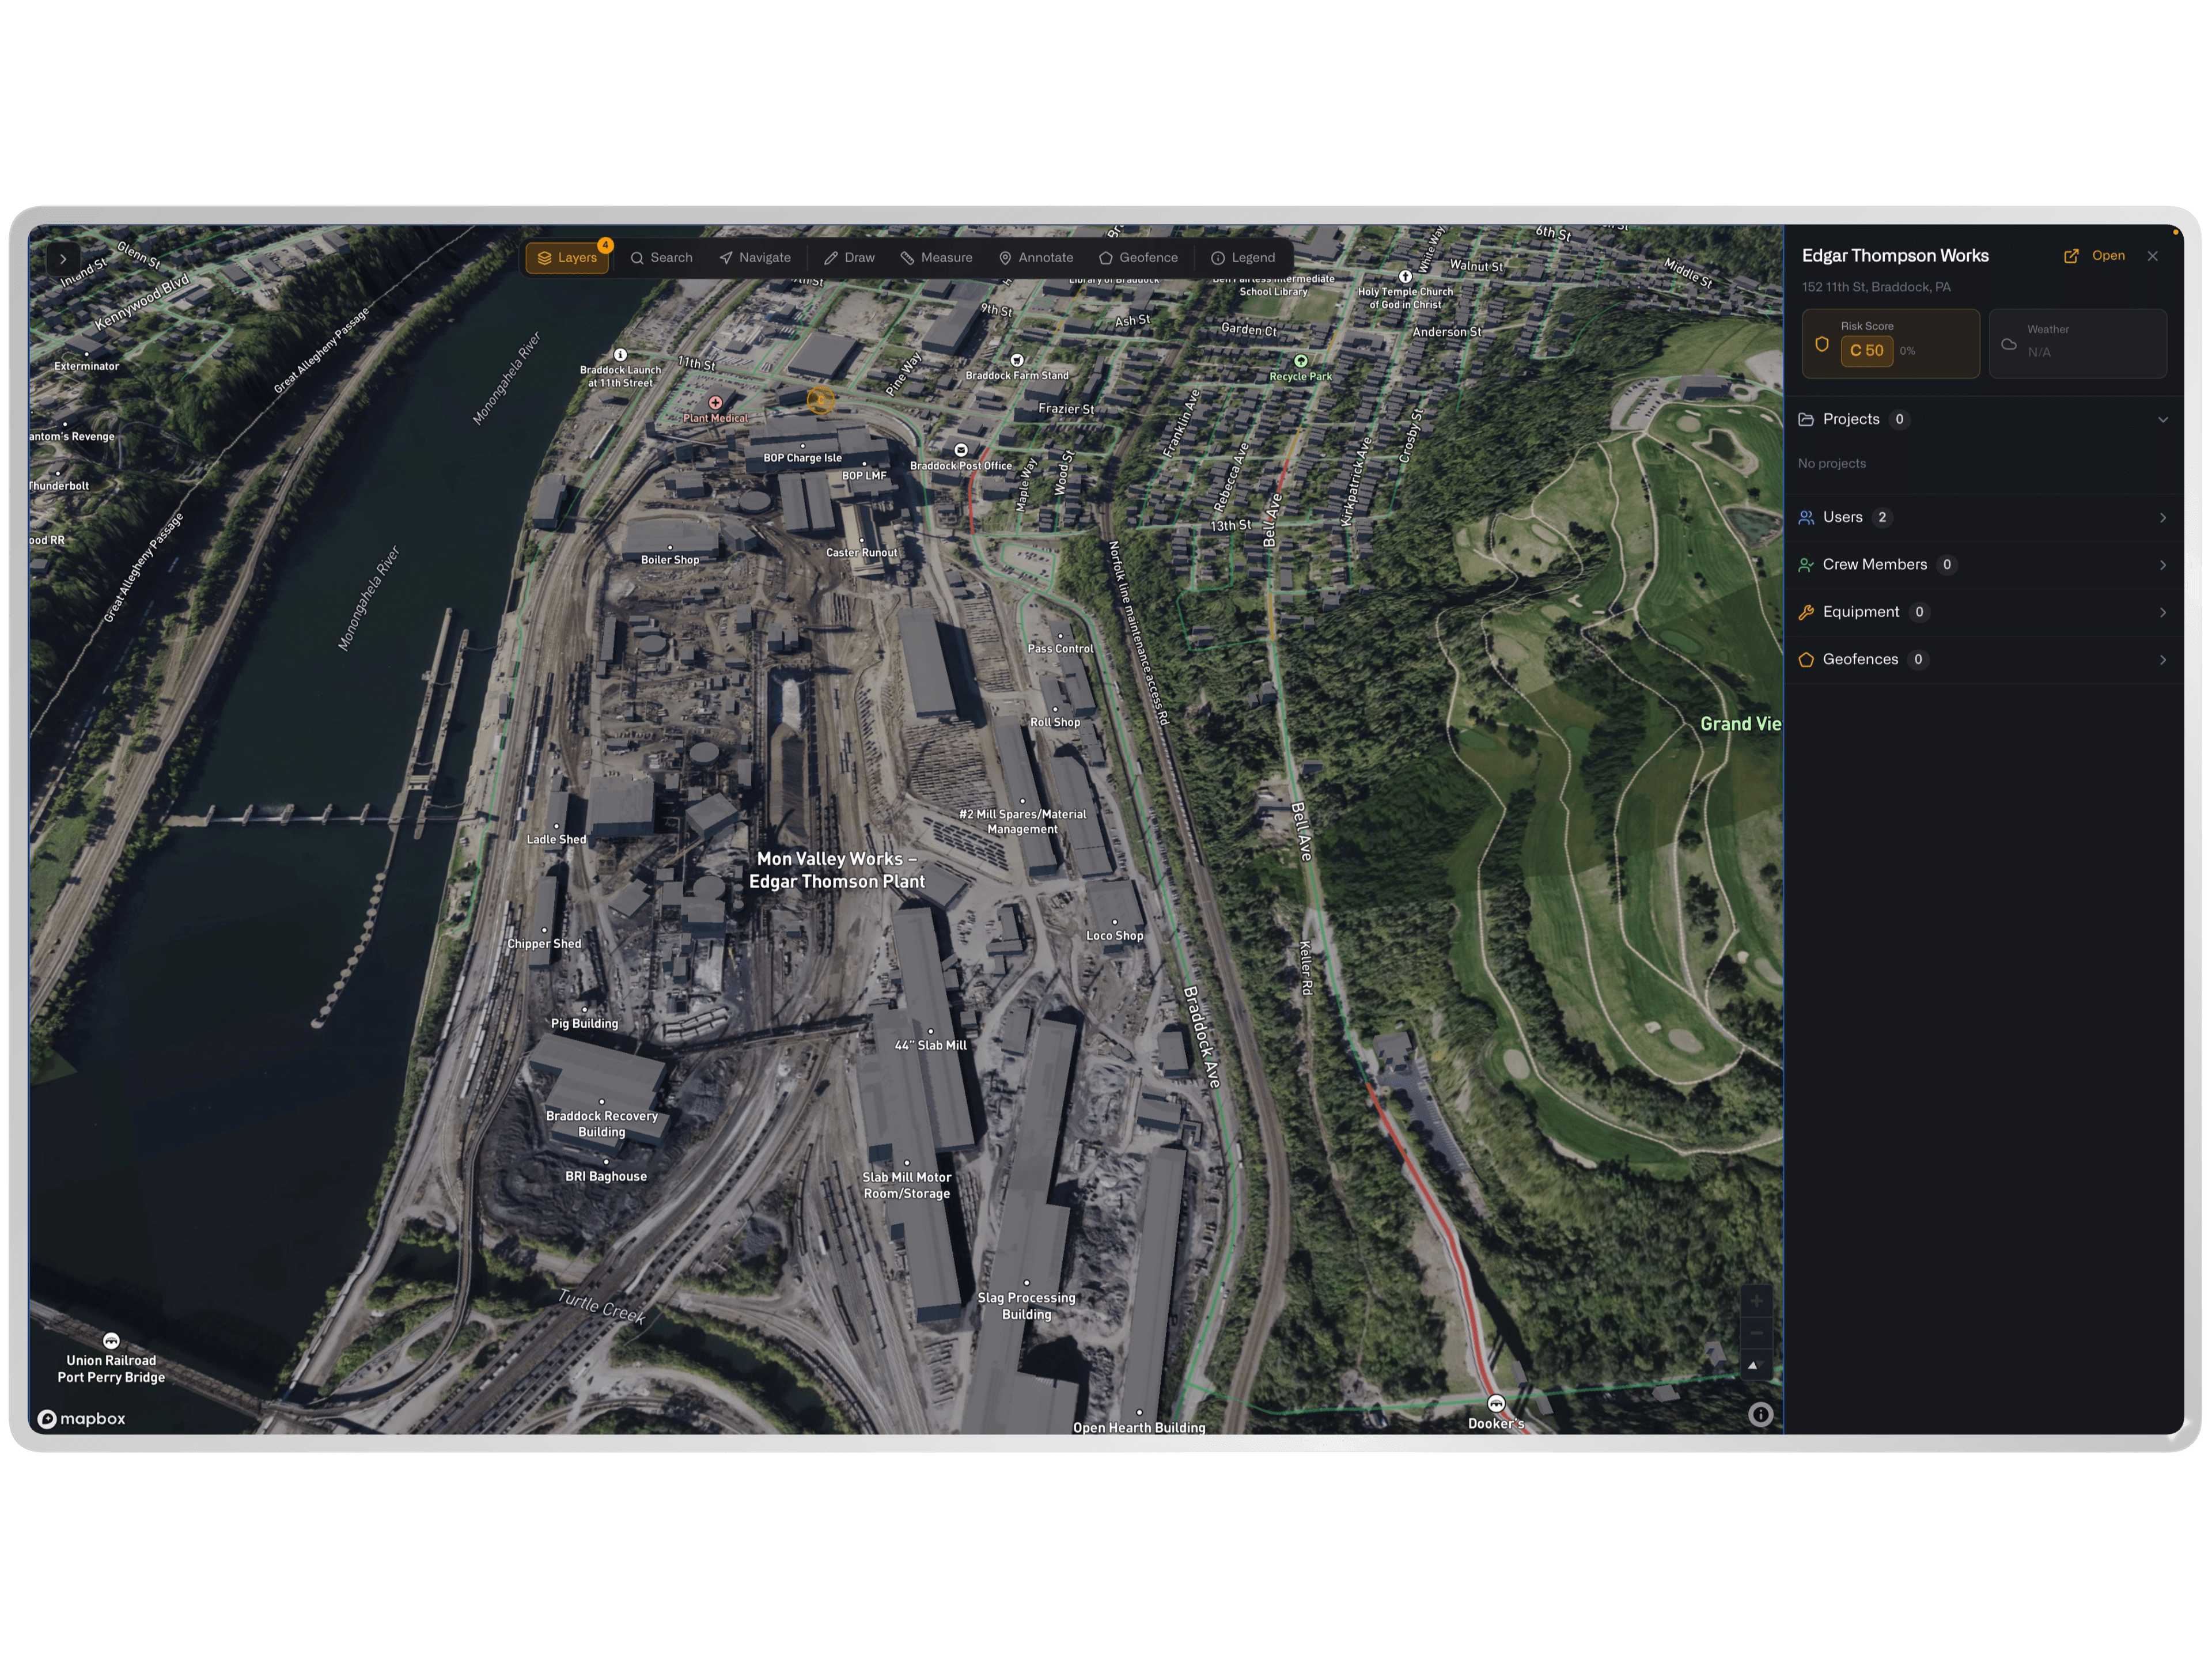Open the Geofence tool

(1138, 258)
